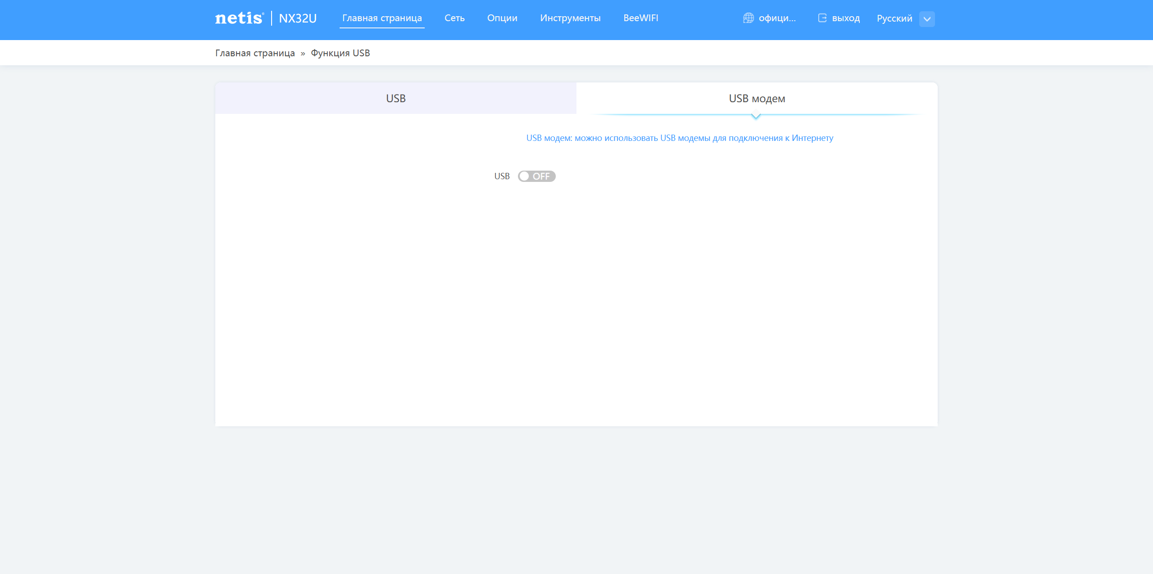Select the USB модем tab
1153x574 pixels.
click(757, 98)
